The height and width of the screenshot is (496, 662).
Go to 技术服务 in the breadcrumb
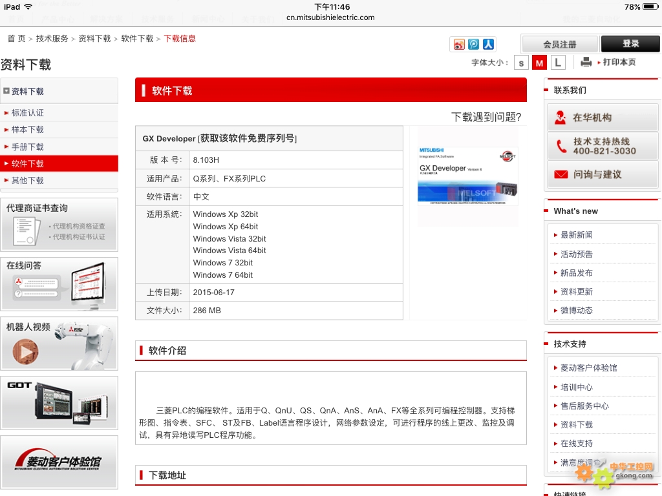(x=52, y=39)
